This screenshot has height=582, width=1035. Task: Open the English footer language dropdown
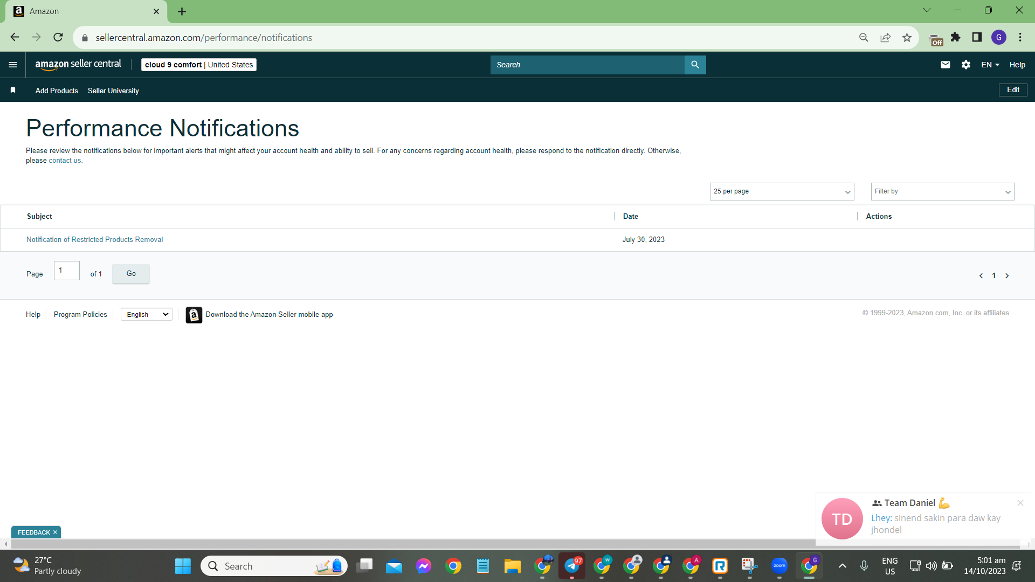point(147,314)
